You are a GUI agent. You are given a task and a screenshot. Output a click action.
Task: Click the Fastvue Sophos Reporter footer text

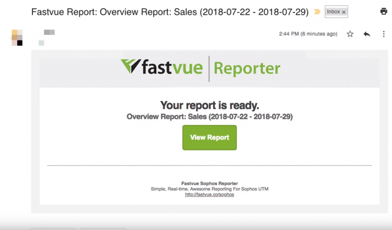coord(209,183)
